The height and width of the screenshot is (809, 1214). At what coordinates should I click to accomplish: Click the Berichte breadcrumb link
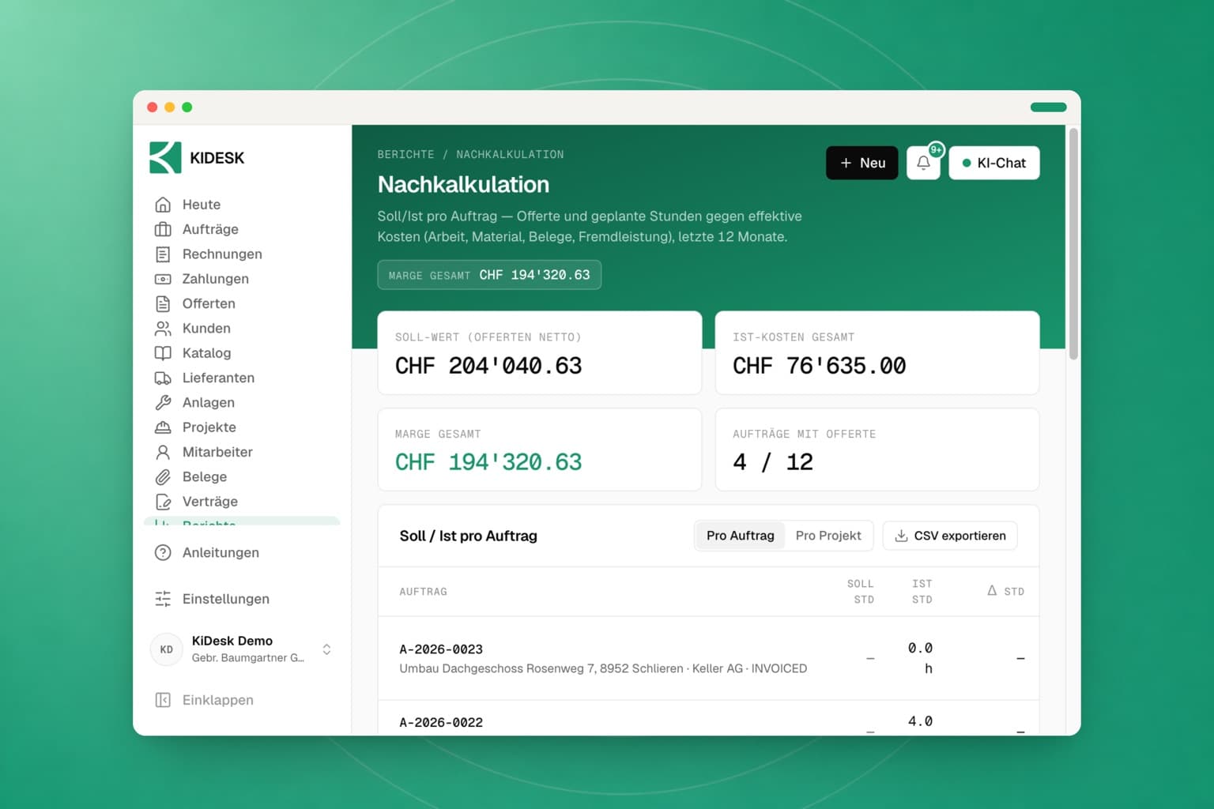pos(405,154)
